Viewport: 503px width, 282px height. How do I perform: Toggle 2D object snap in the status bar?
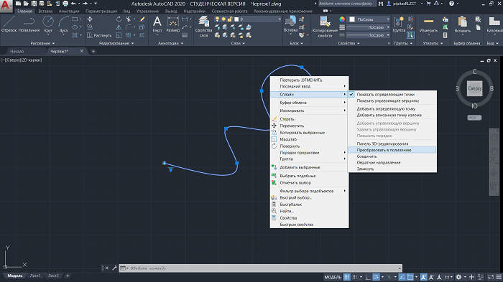click(410, 277)
